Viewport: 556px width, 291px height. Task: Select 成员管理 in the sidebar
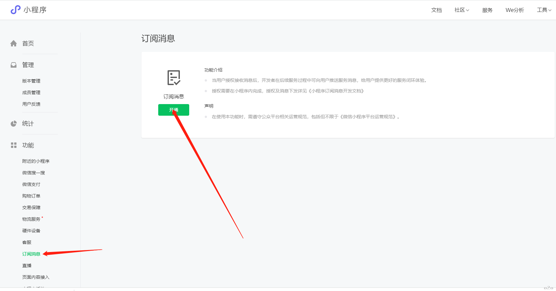(x=31, y=92)
